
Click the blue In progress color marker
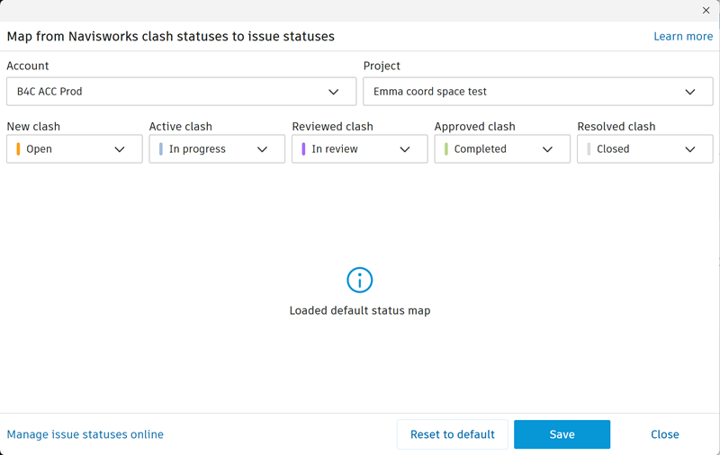tap(161, 149)
